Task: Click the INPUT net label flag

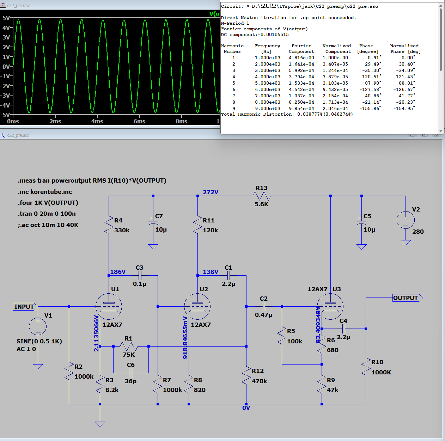Action: point(25,307)
